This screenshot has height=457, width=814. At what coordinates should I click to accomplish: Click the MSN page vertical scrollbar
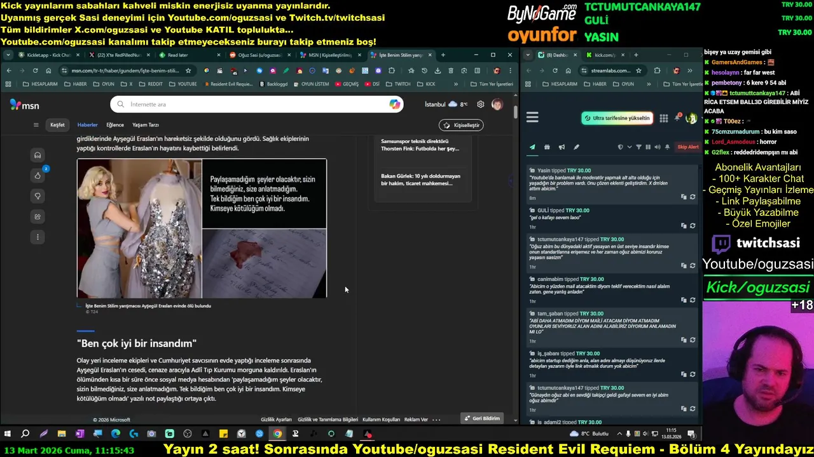pyautogui.click(x=514, y=112)
